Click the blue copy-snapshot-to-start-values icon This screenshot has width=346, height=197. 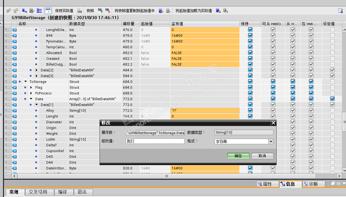click(161, 11)
